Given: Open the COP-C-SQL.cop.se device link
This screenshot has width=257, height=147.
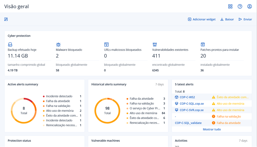Looking at the screenshot, I should point(191,104).
